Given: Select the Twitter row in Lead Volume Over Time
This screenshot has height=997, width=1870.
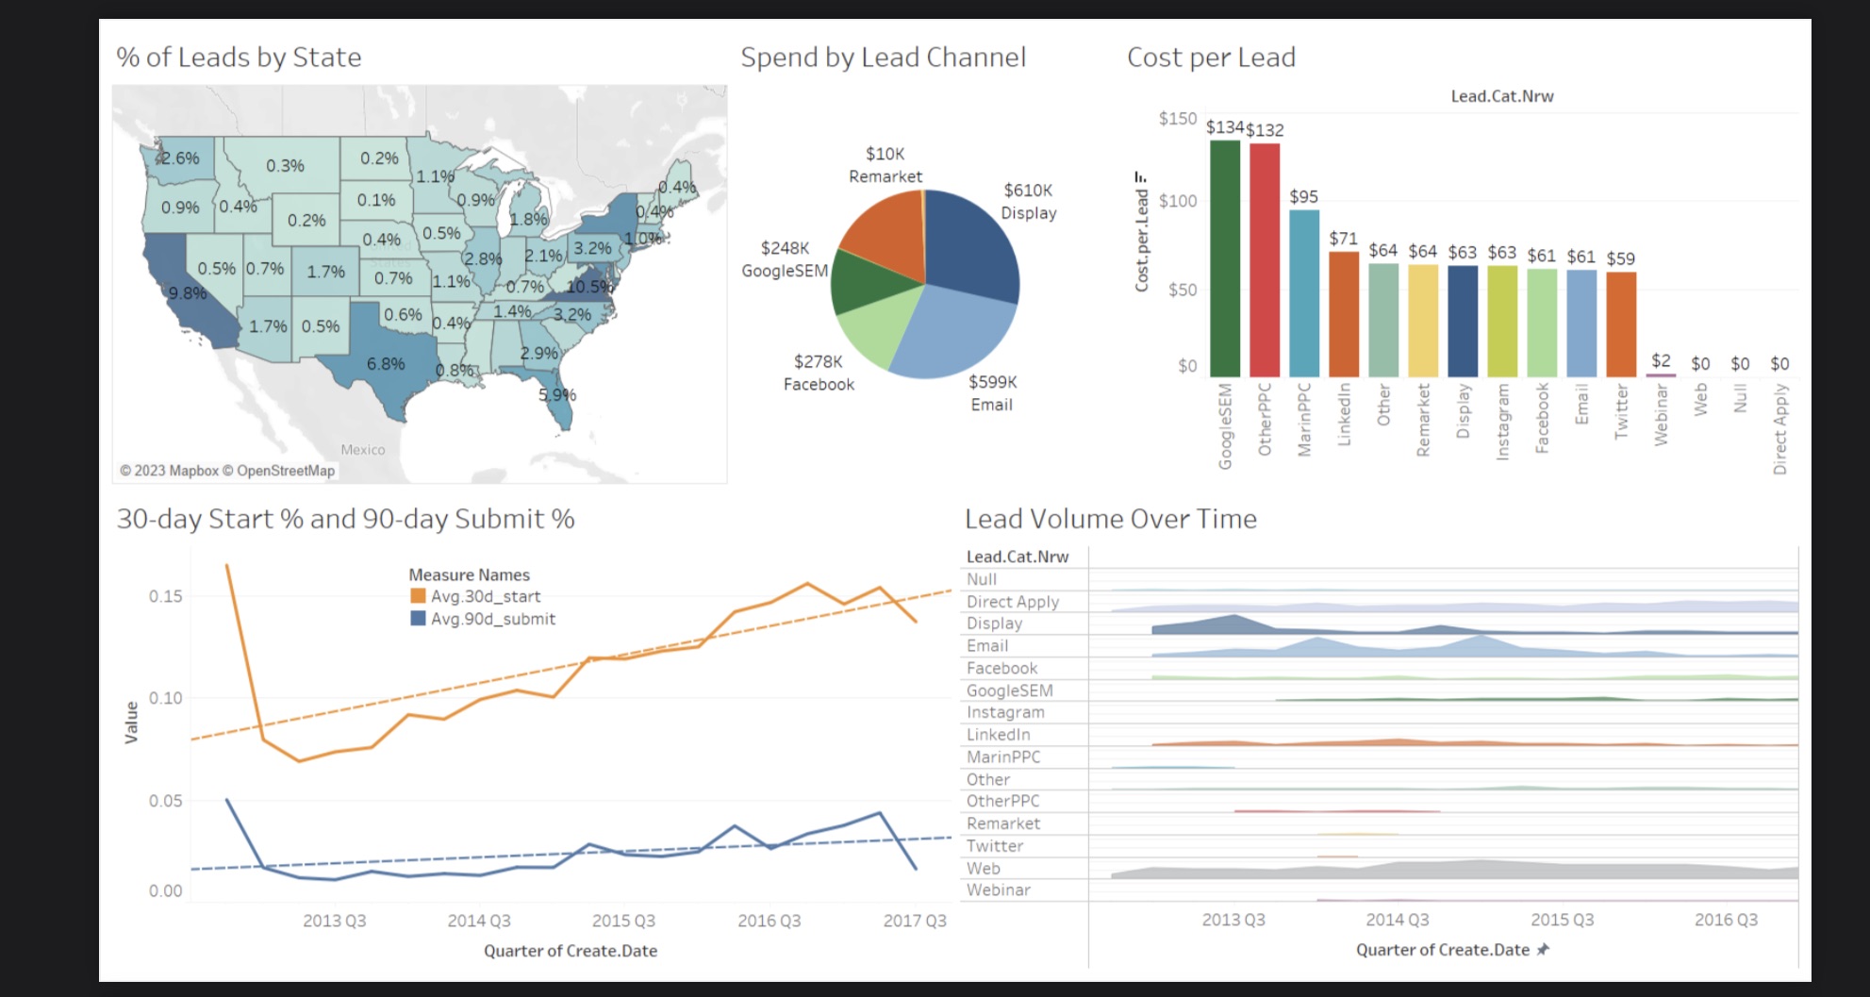Looking at the screenshot, I should 1380,846.
